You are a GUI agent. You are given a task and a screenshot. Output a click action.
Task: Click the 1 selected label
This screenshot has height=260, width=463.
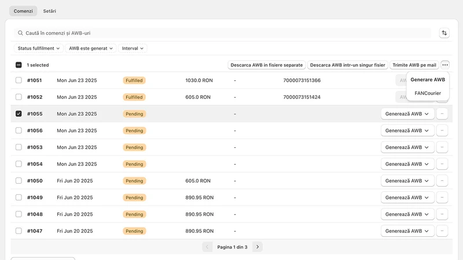point(38,65)
